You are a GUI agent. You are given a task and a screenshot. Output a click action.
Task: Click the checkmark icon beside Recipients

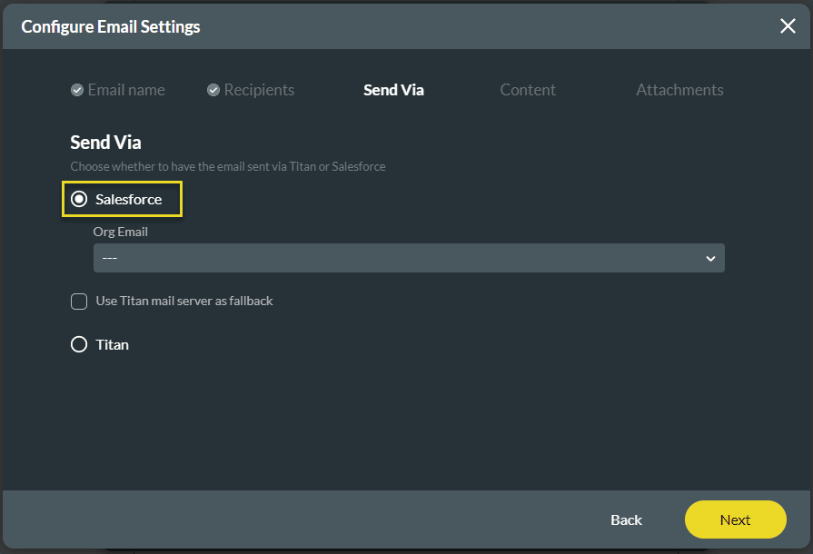(x=213, y=90)
